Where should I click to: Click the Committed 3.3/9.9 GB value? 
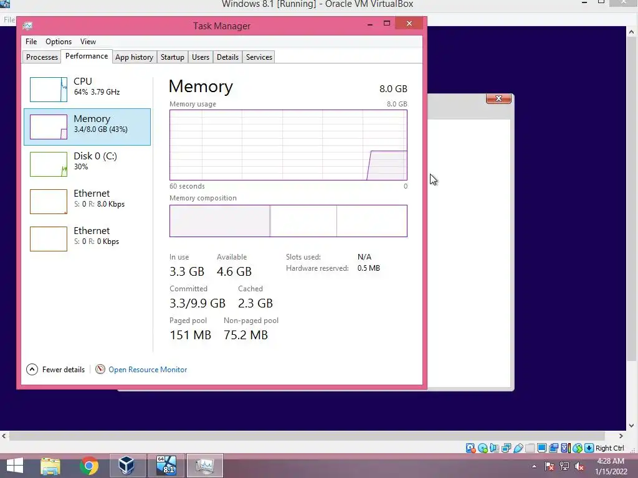[198, 303]
